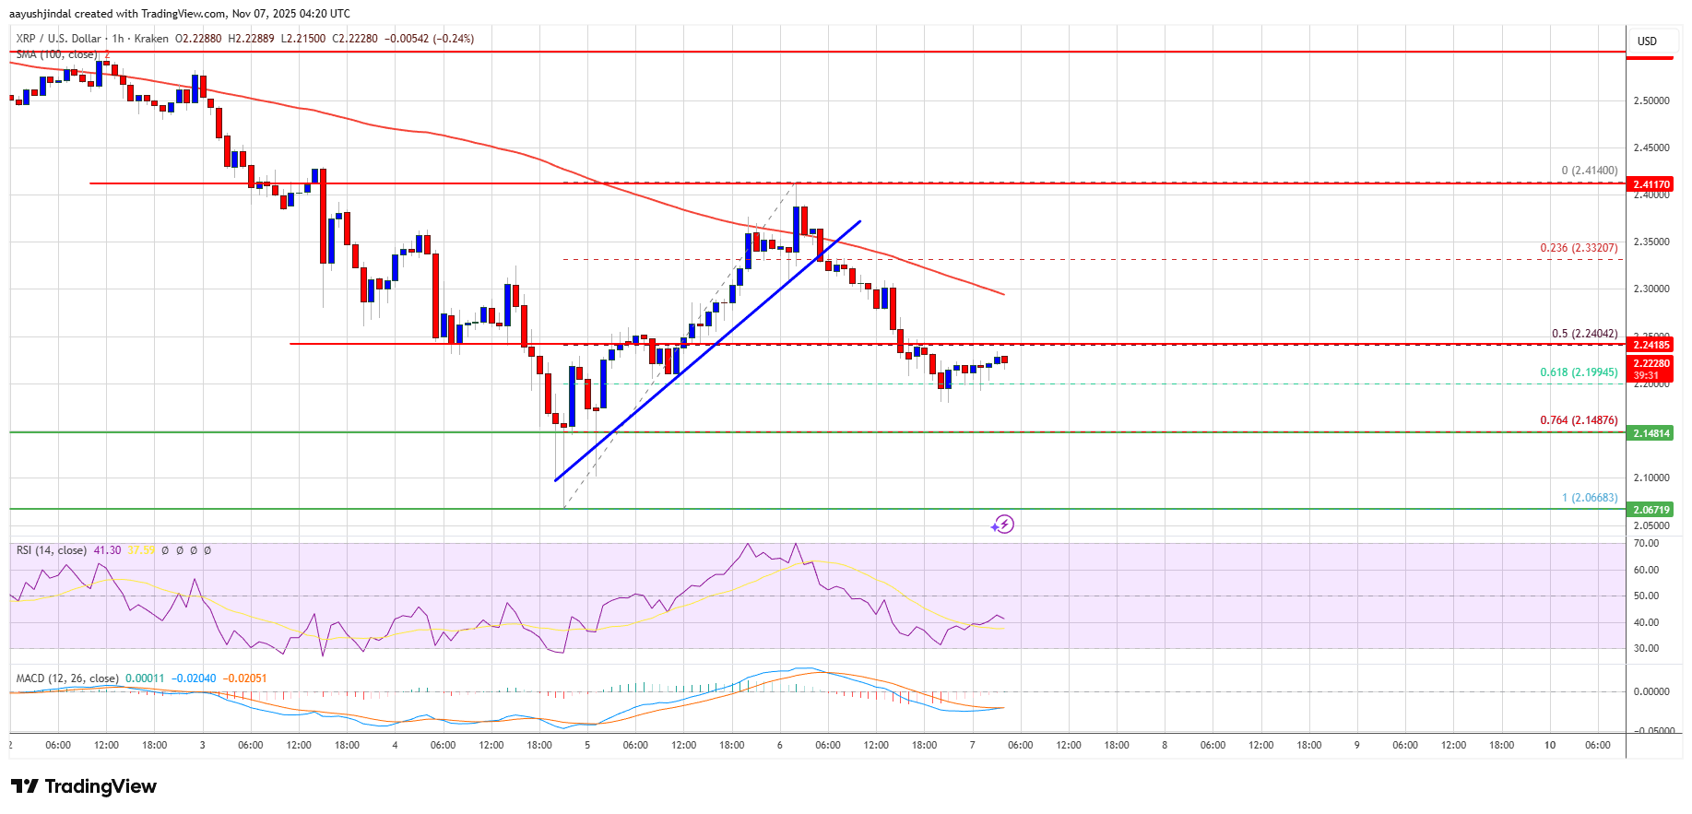Click the 1h interval in chart title

coord(118,39)
